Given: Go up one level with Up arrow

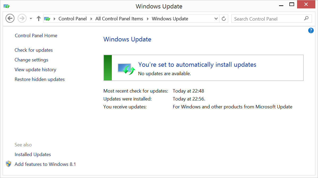Looking at the screenshot, I should point(39,18).
